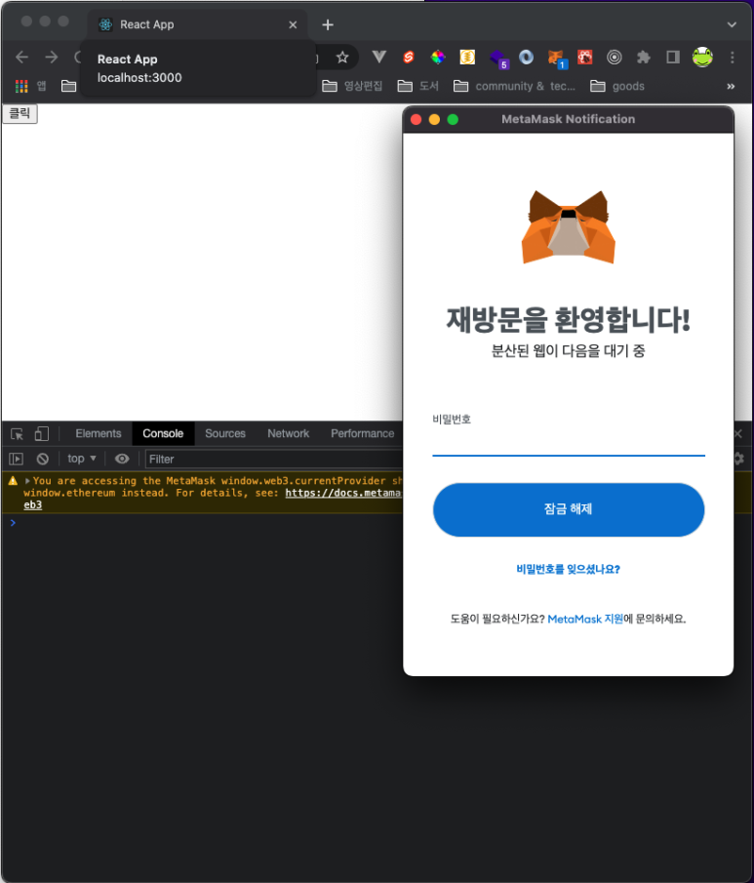Switch to the Sources tab in DevTools

[225, 433]
